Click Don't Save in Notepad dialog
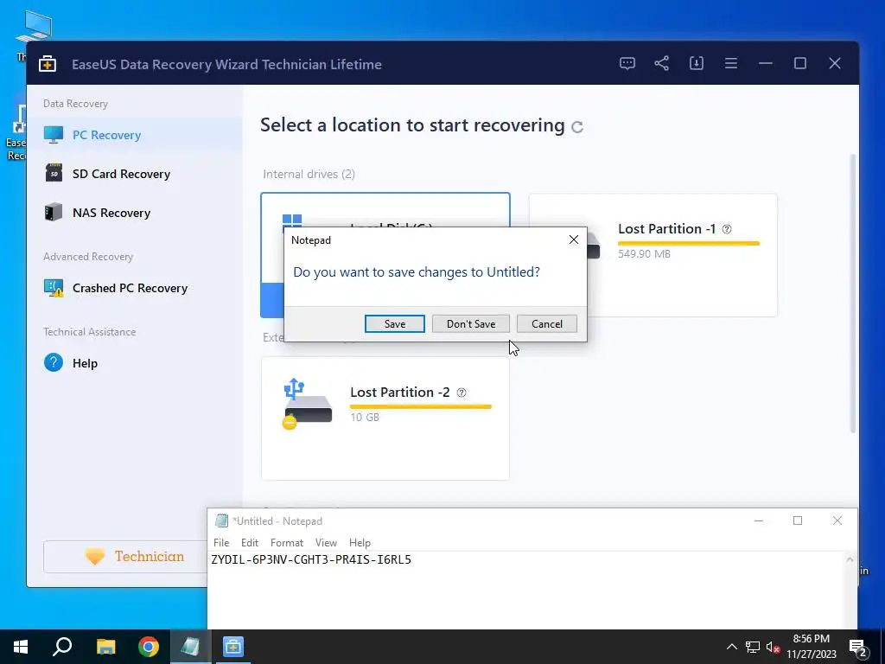Screen dimensions: 885x664 (x=471, y=324)
